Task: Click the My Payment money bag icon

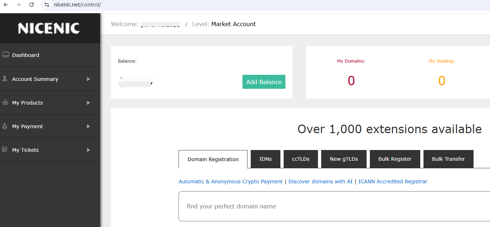Action: [5, 126]
